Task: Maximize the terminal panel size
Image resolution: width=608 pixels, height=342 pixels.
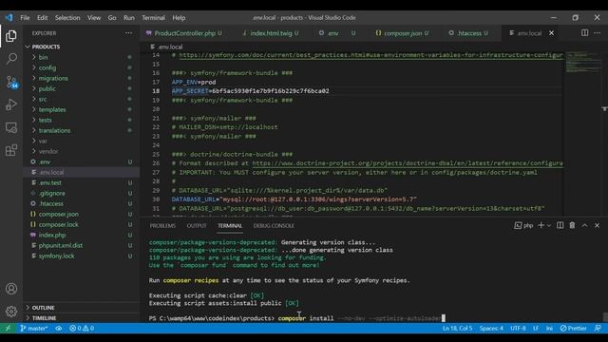Action: coord(585,225)
